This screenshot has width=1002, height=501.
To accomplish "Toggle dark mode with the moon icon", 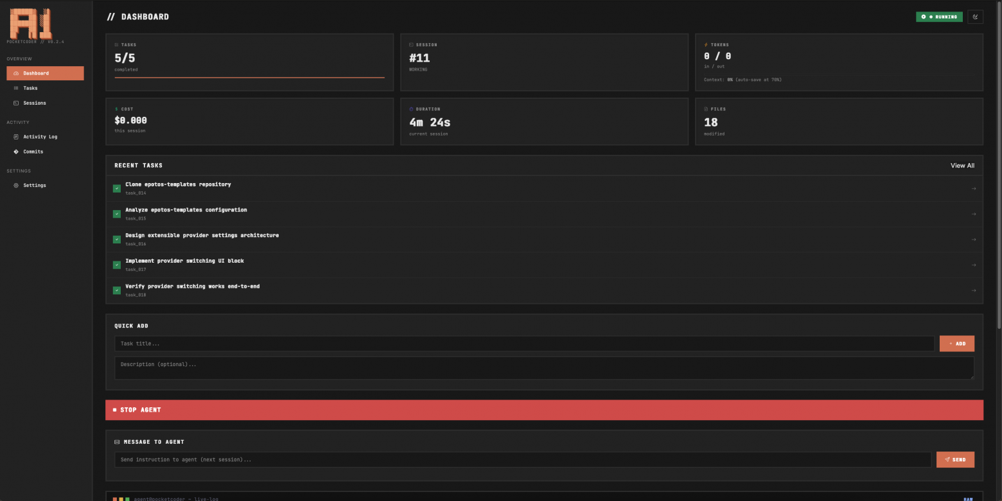I will tap(975, 17).
